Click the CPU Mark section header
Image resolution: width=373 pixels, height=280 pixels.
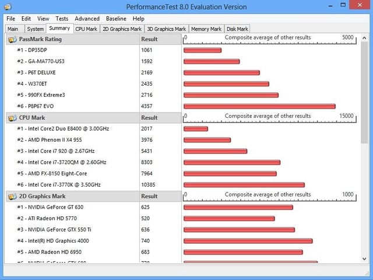tap(72, 118)
